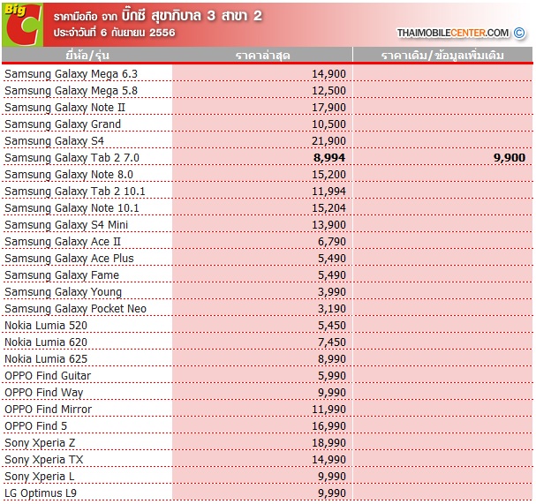Viewport: 536px width, 504px height.
Task: Click the 8,990 price value
Action: pyautogui.click(x=332, y=358)
